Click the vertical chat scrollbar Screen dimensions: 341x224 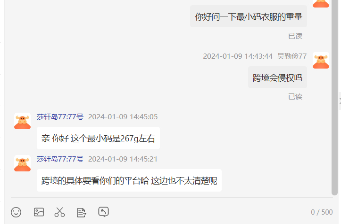coord(334,98)
